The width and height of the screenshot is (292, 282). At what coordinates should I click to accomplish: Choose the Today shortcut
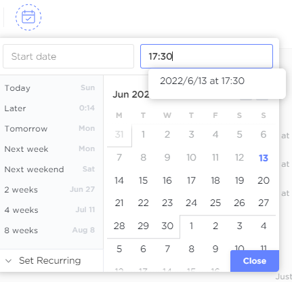pos(49,88)
